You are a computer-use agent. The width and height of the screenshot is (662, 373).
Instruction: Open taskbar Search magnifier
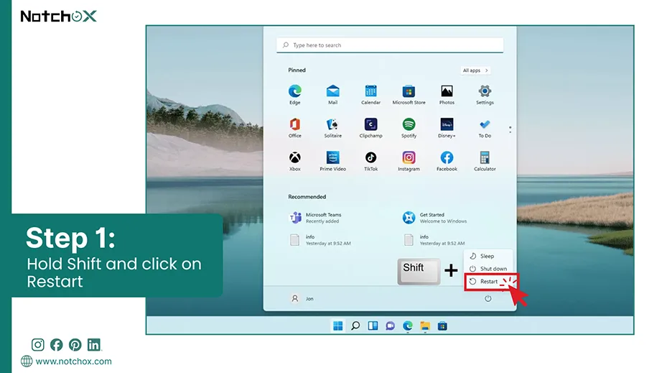[x=355, y=326]
